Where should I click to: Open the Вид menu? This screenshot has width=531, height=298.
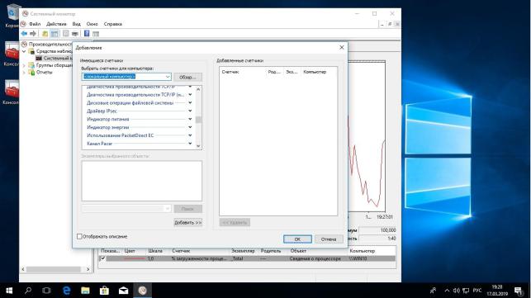[77, 24]
